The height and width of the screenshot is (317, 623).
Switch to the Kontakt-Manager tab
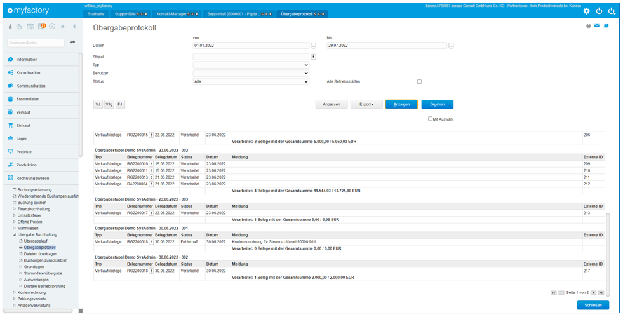pos(171,14)
